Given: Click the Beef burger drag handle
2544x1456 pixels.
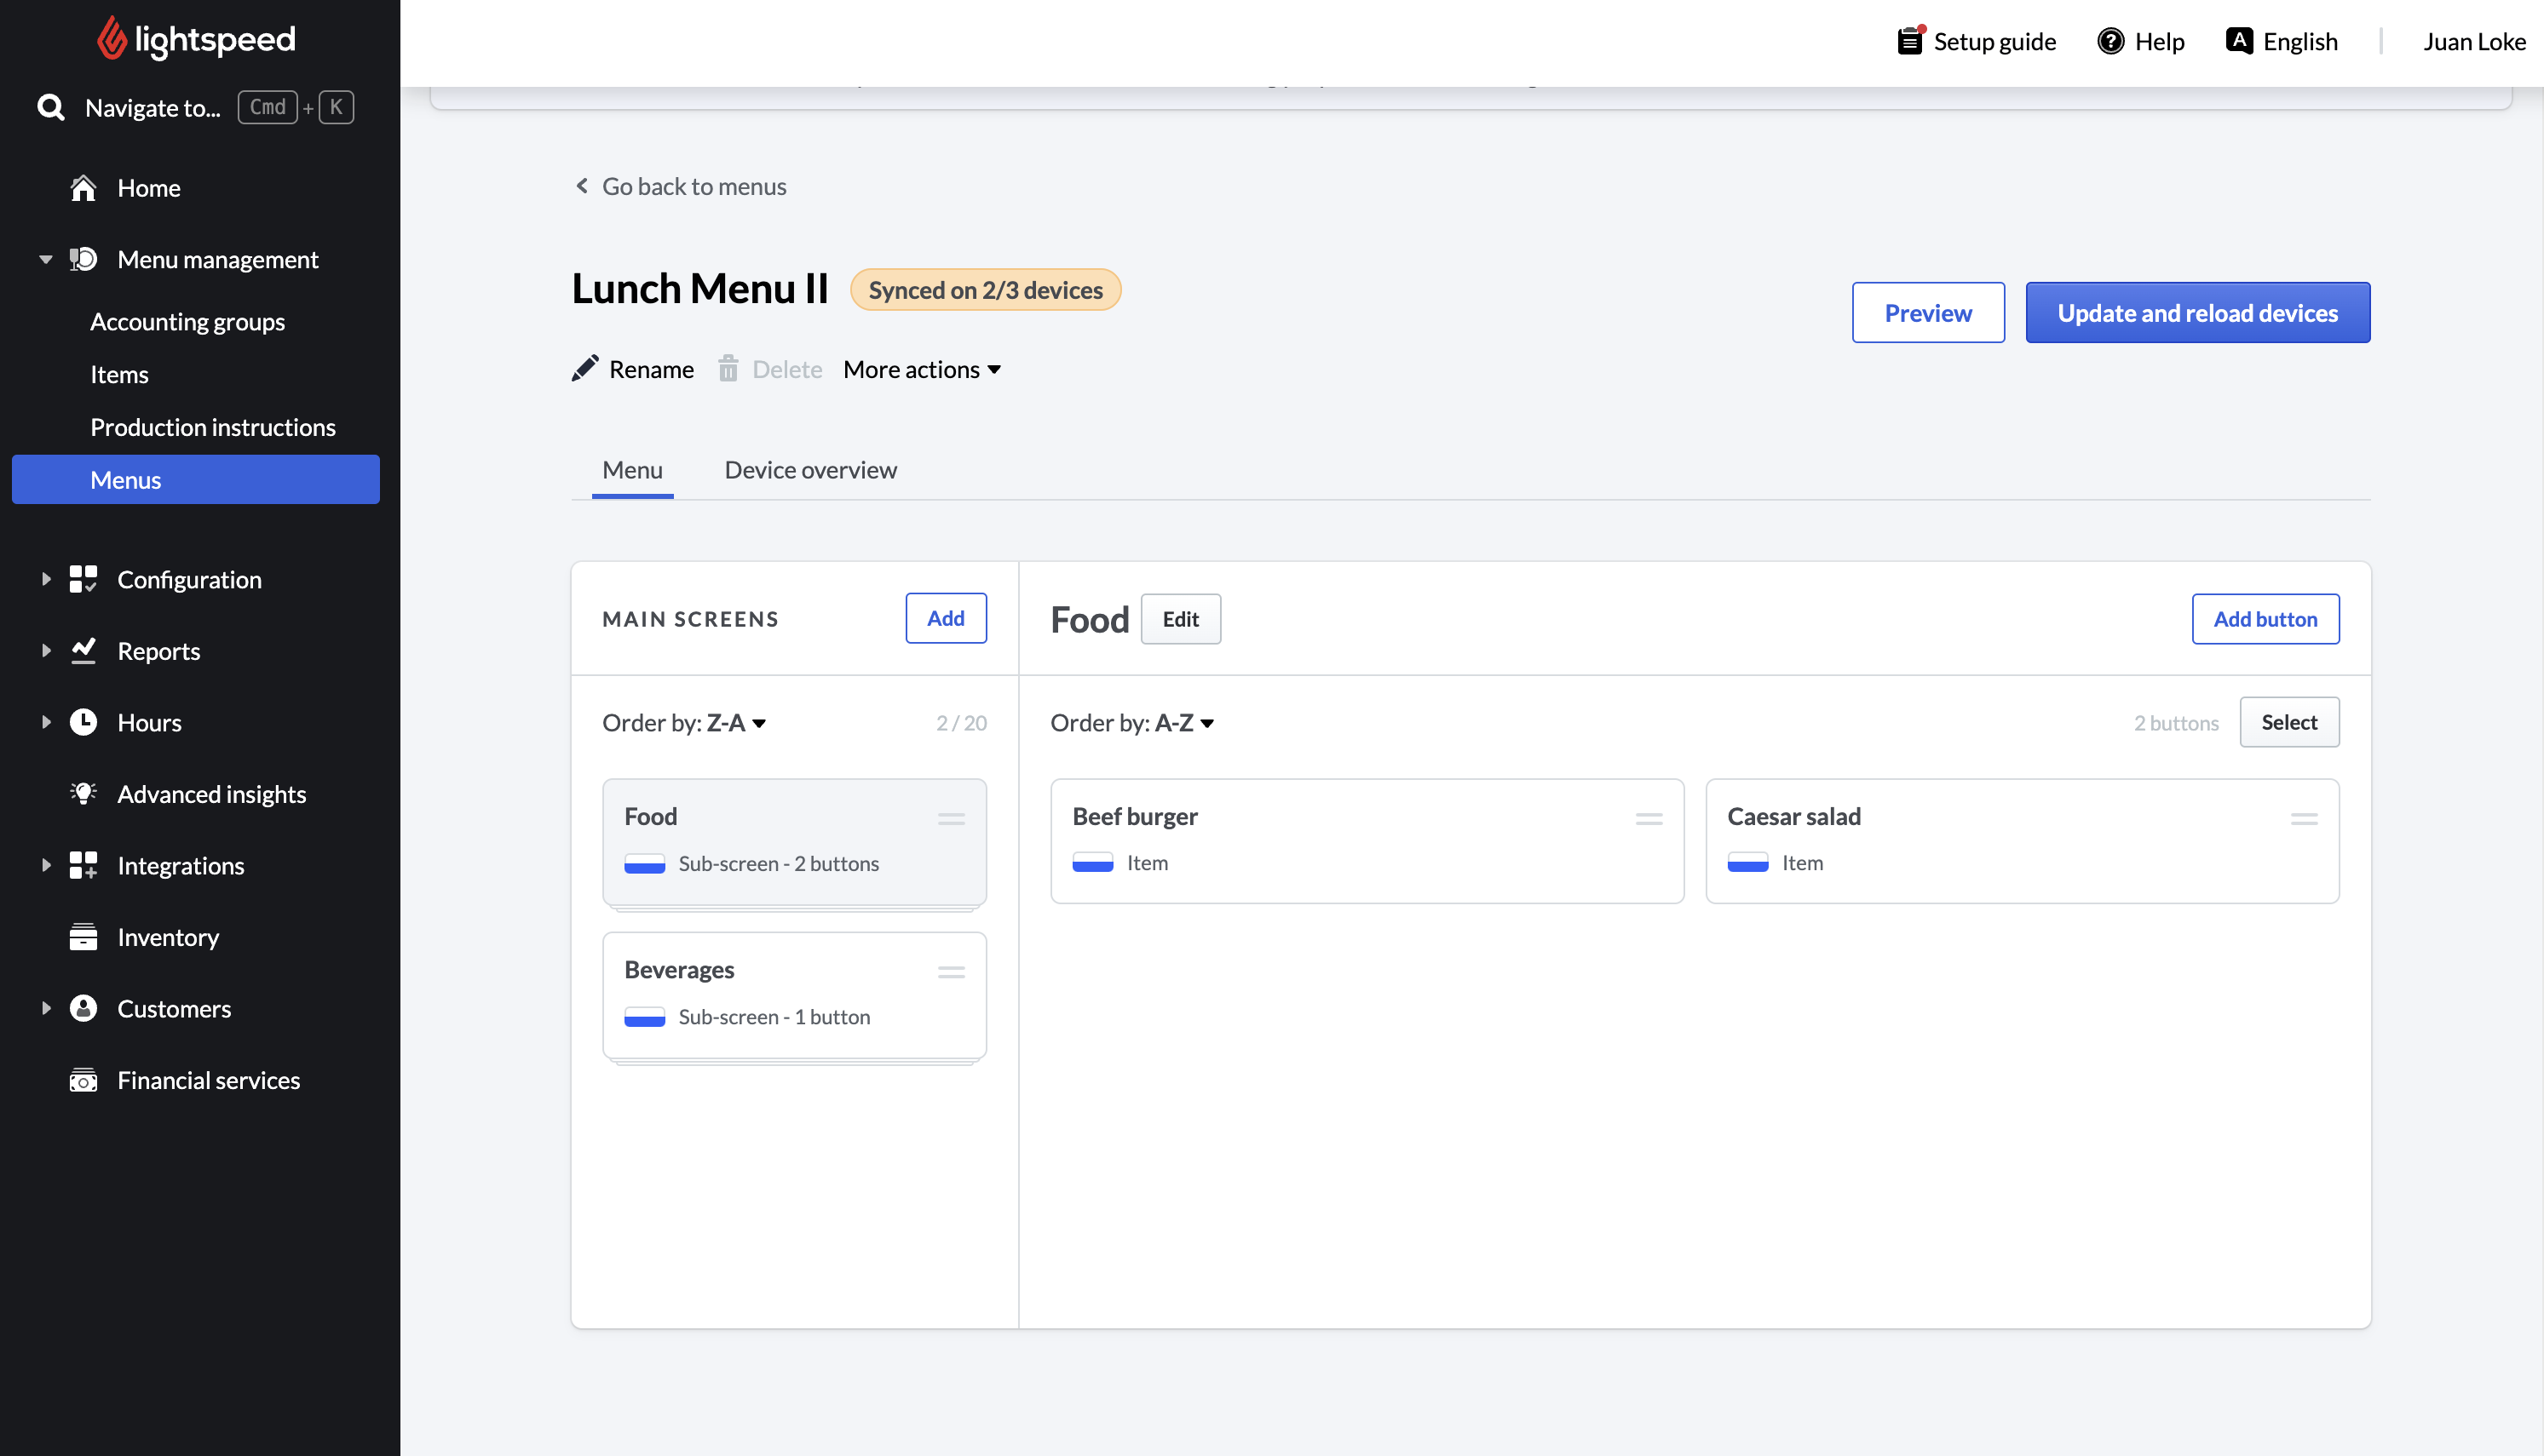Looking at the screenshot, I should point(1649,819).
